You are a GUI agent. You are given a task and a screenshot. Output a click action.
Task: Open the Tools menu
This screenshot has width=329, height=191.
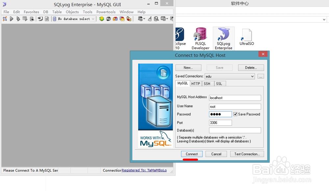88,12
